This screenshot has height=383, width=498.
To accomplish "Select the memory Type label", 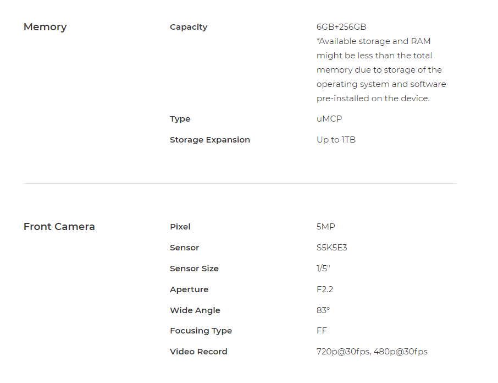I will pyautogui.click(x=180, y=119).
